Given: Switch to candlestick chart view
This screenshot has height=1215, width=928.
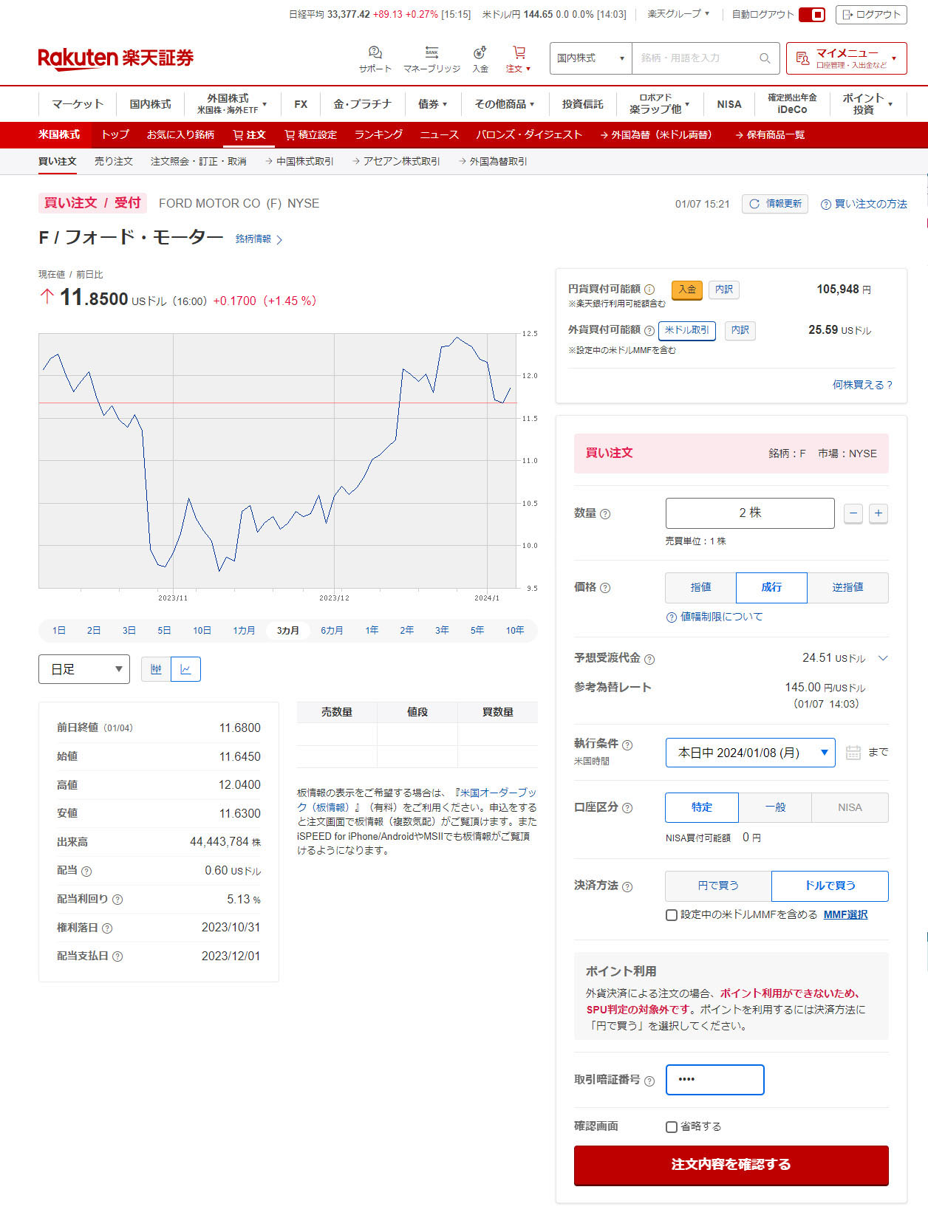Looking at the screenshot, I should (x=156, y=669).
